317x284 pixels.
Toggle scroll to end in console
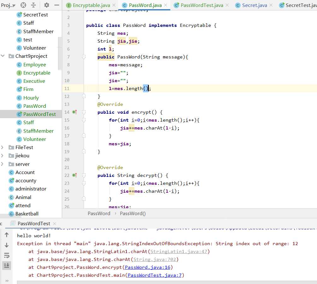pyautogui.click(x=7, y=265)
